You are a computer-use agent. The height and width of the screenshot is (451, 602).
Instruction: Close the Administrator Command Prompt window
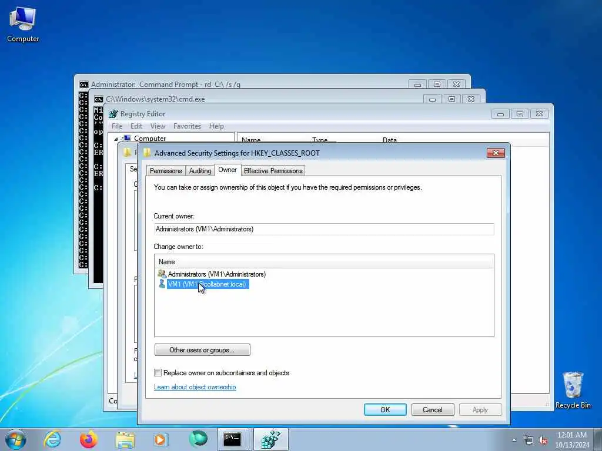456,85
